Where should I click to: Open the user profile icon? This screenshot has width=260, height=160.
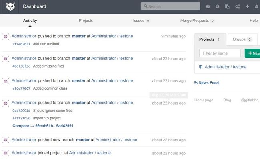tap(256, 7)
